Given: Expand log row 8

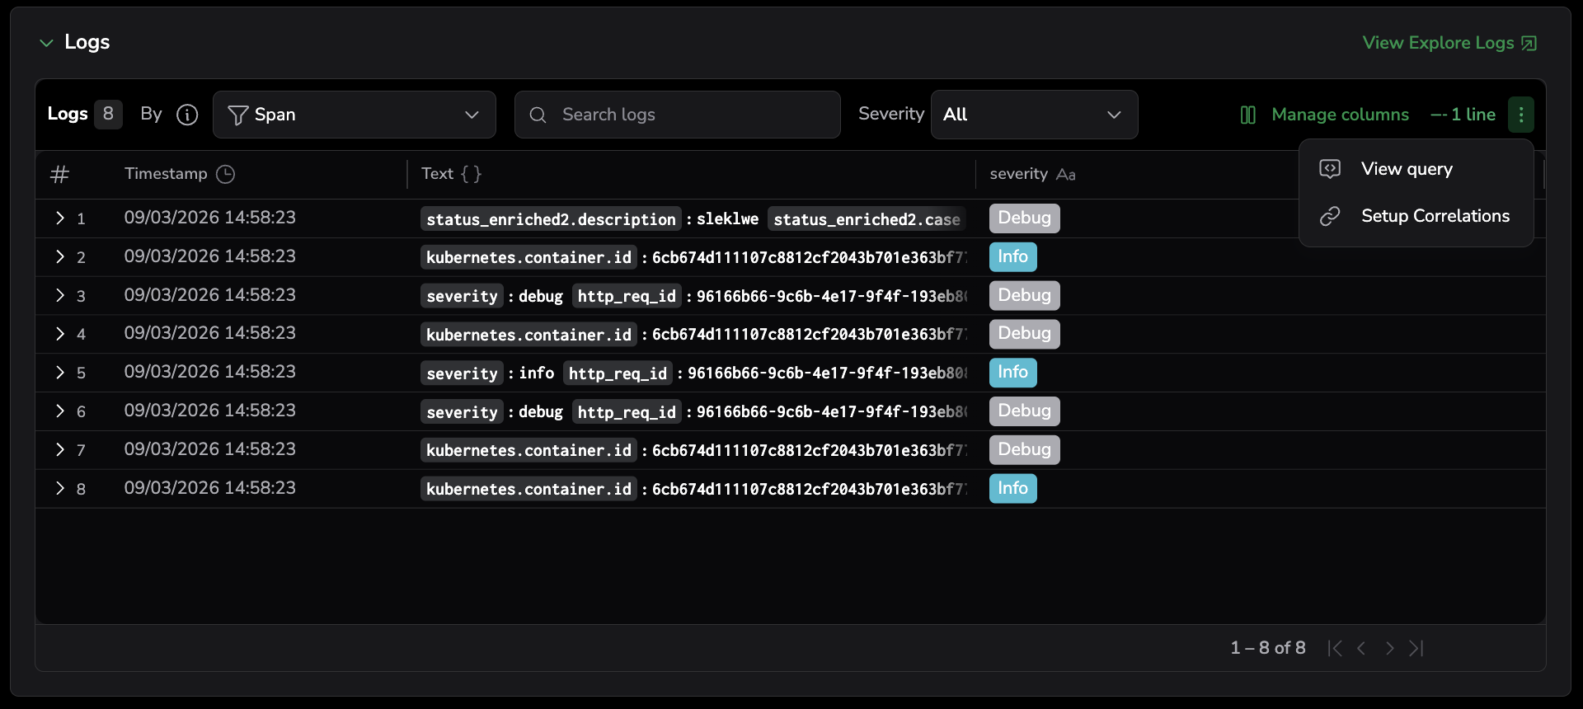Looking at the screenshot, I should [59, 488].
